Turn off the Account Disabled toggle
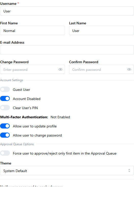Screen dimensions: 134x199 (5, 98)
